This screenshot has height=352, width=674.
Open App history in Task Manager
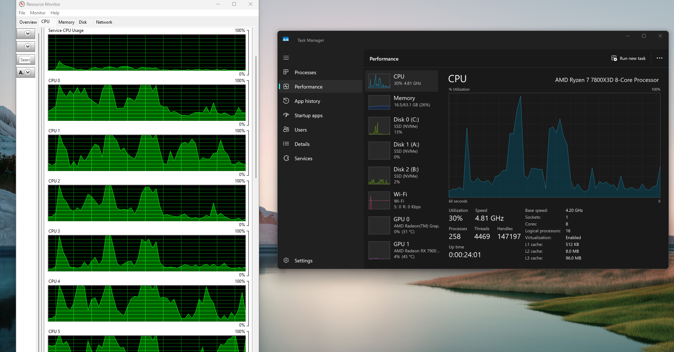(x=321, y=101)
